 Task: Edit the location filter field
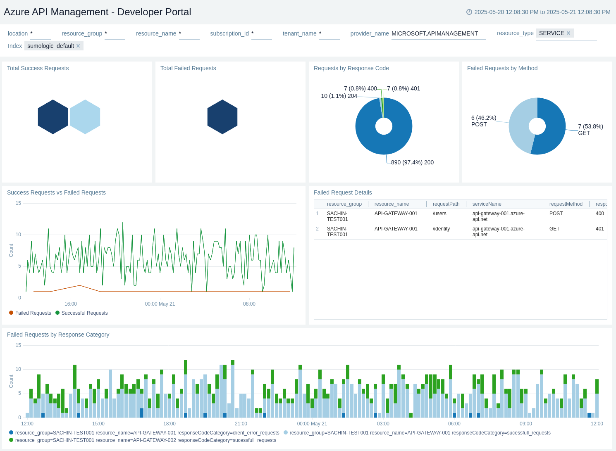pyautogui.click(x=40, y=34)
